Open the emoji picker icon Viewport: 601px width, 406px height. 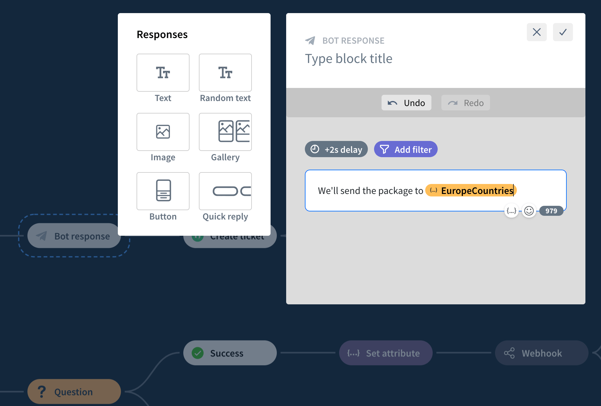tap(529, 210)
